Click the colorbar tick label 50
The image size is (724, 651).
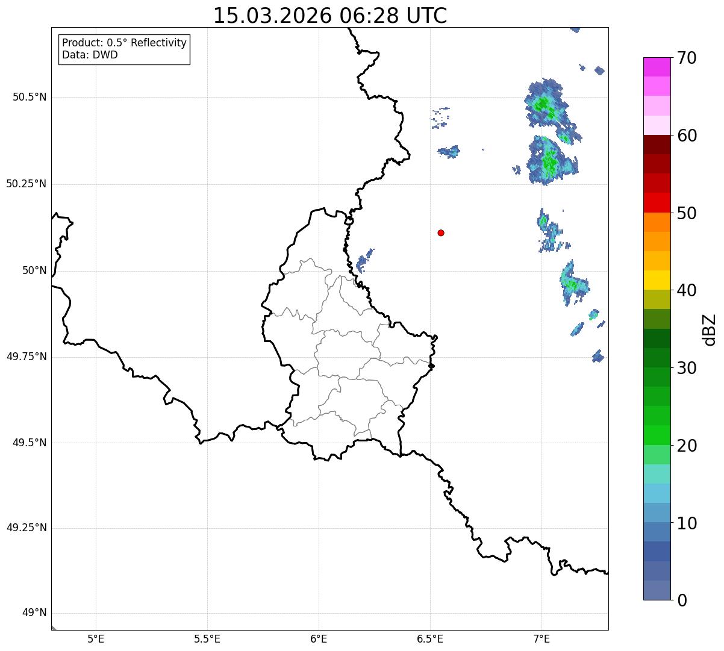[687, 213]
